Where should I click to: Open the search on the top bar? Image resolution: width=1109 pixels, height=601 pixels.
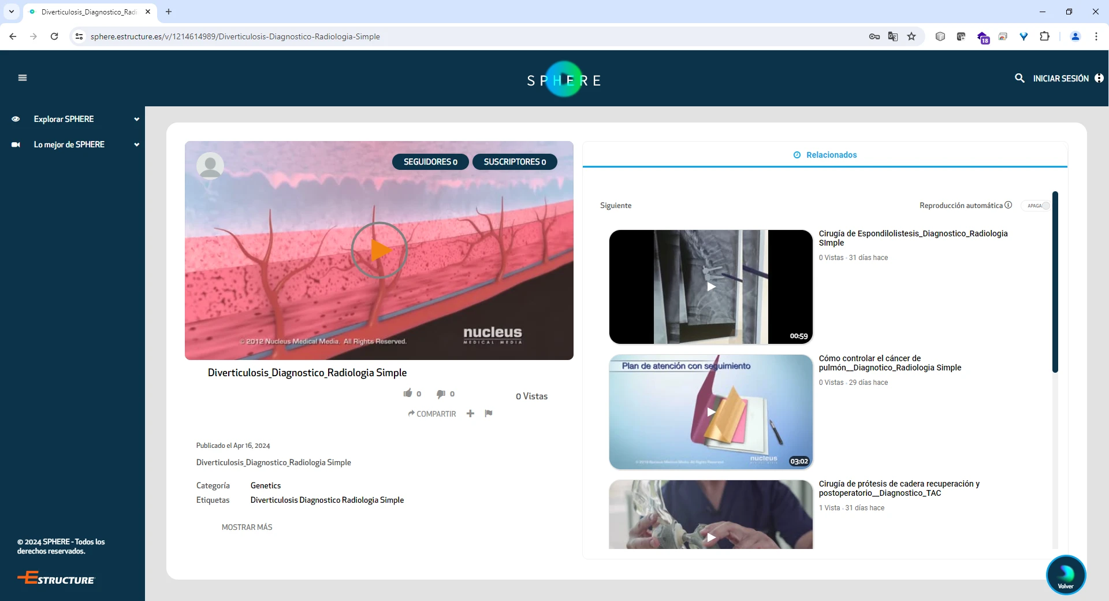(1019, 78)
